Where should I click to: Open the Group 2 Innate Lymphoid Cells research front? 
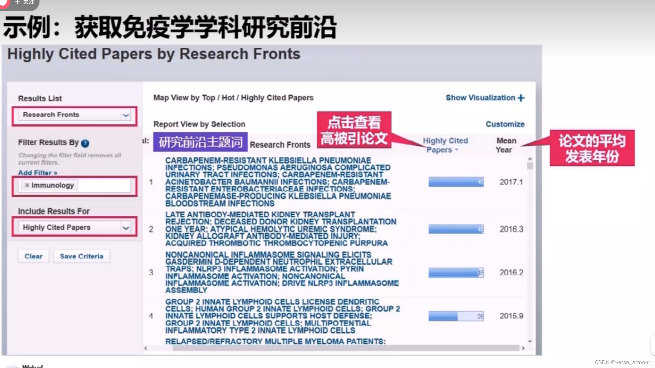click(283, 316)
